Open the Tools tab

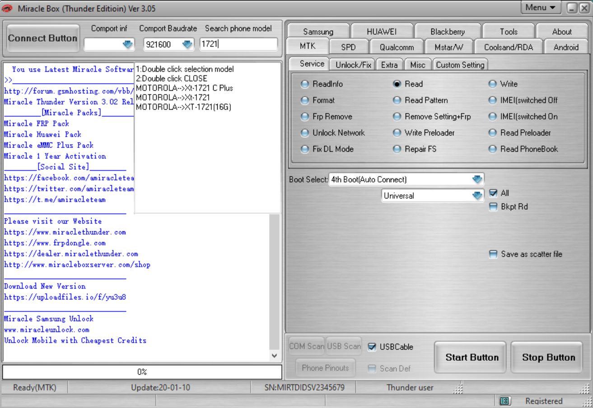click(509, 32)
